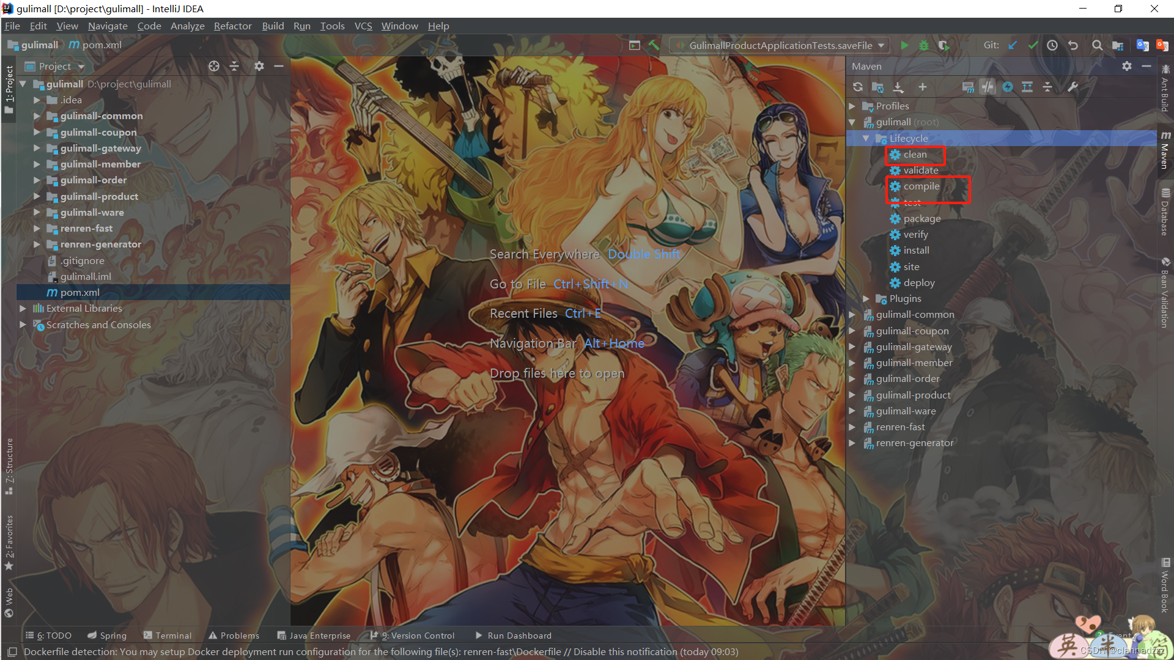1174x660 pixels.
Task: Expand Plugins node in Maven panel
Action: [866, 299]
